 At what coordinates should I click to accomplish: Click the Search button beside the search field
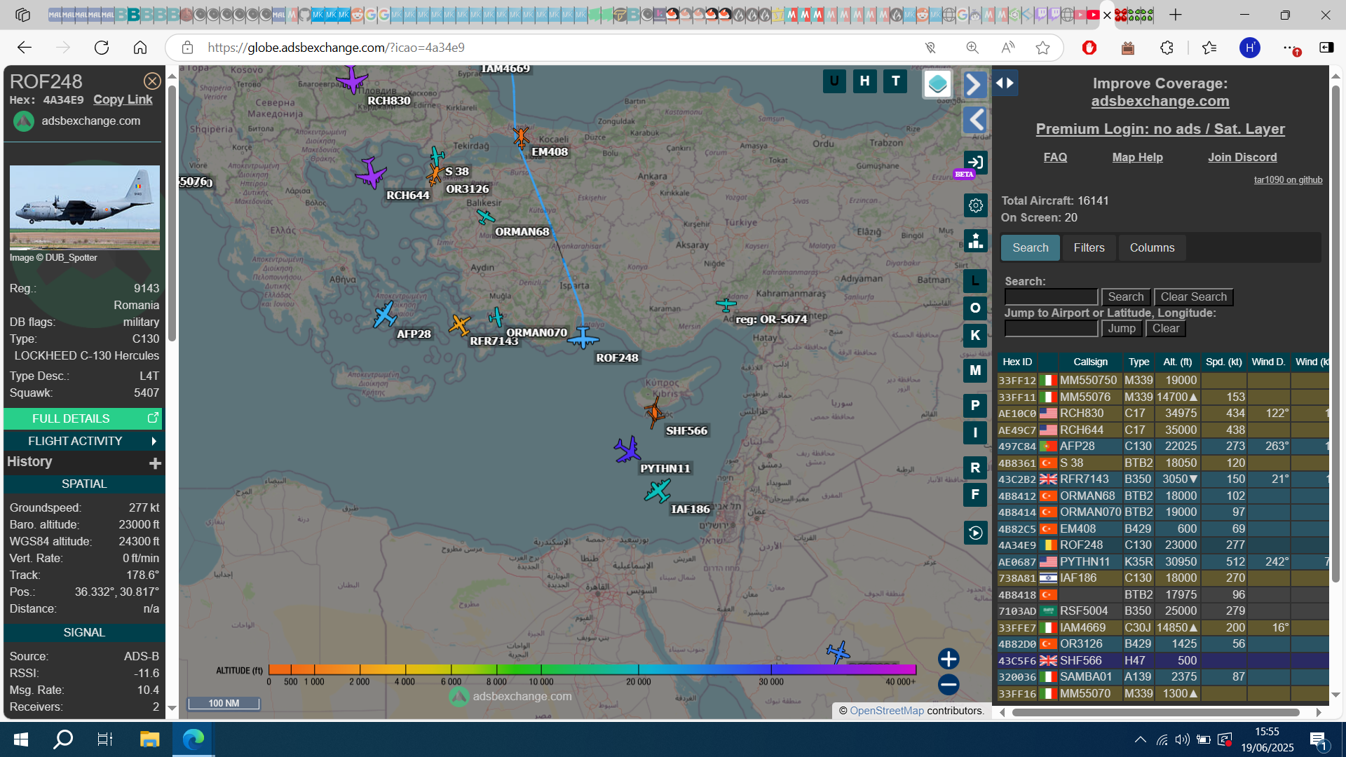[x=1126, y=297]
